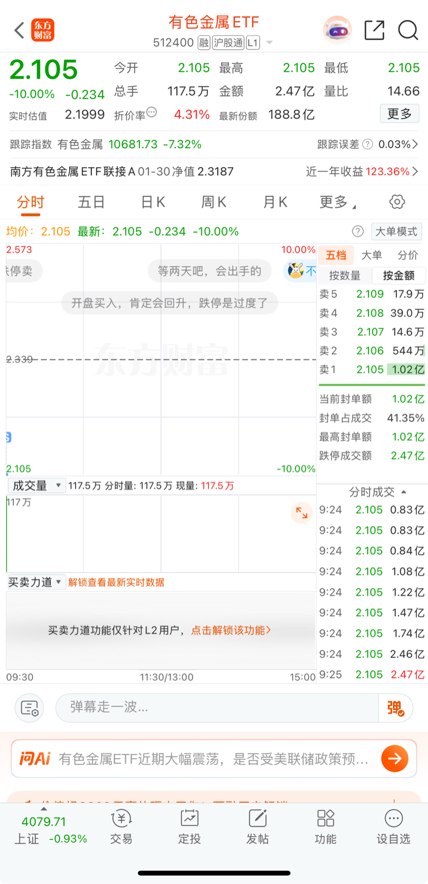Screen dimensions: 428x884
Task: Tap the back arrow icon
Action: [19, 30]
